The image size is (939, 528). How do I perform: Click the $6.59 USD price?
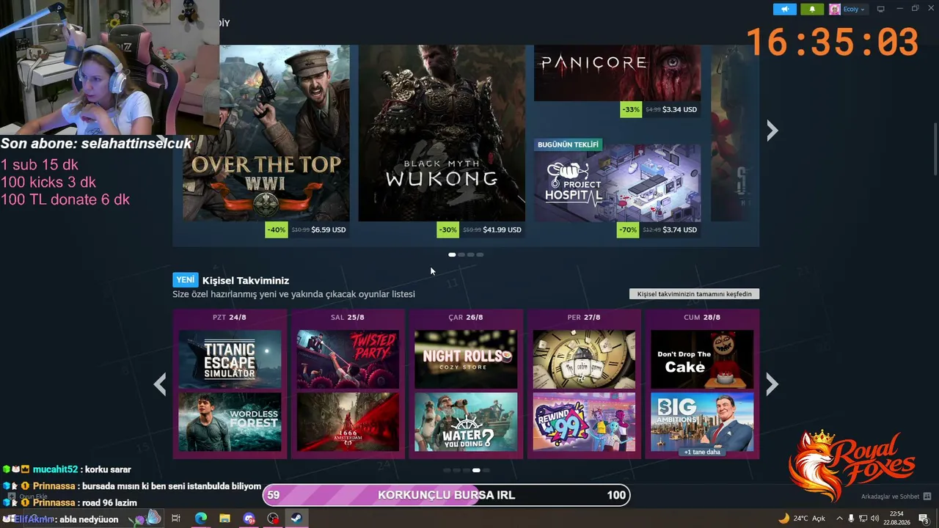tap(328, 230)
